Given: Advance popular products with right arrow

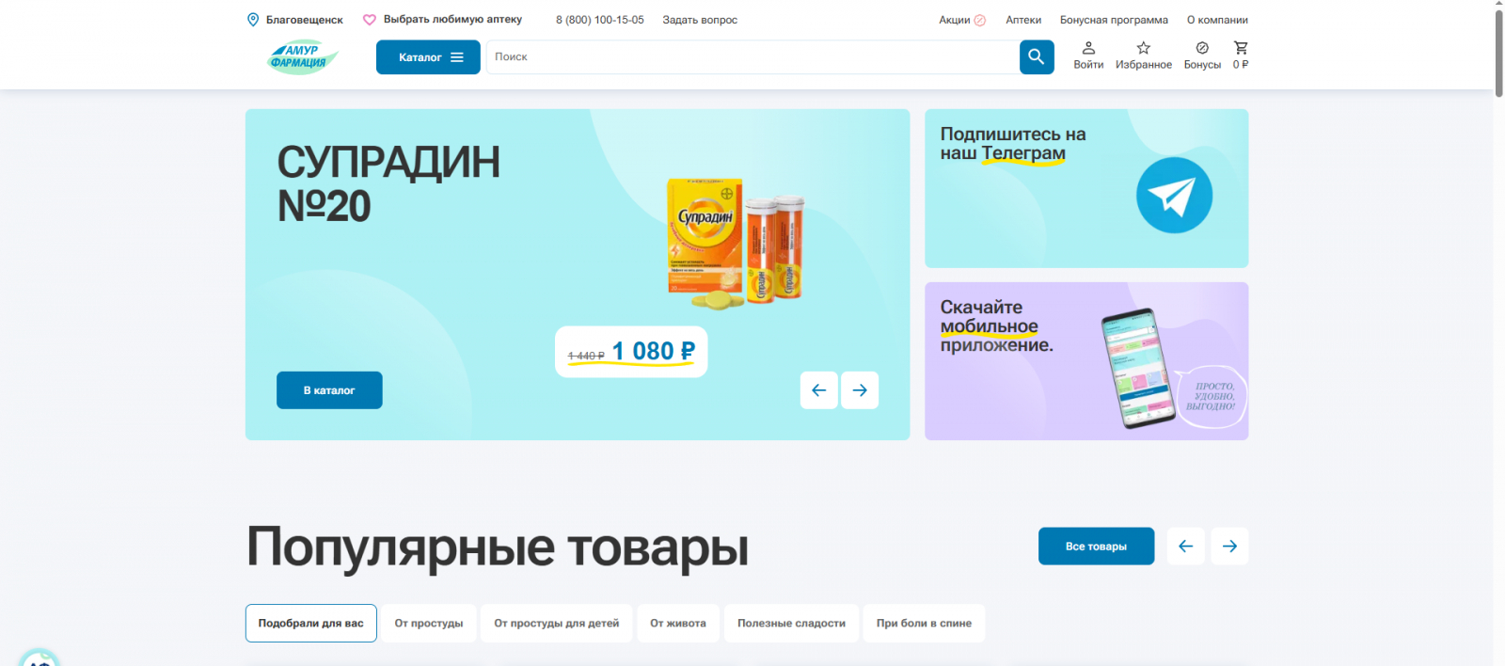Looking at the screenshot, I should [1229, 547].
